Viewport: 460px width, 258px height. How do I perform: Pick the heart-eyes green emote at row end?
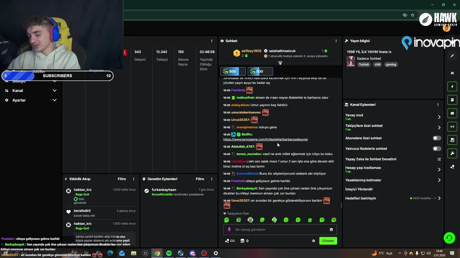coord(334,220)
